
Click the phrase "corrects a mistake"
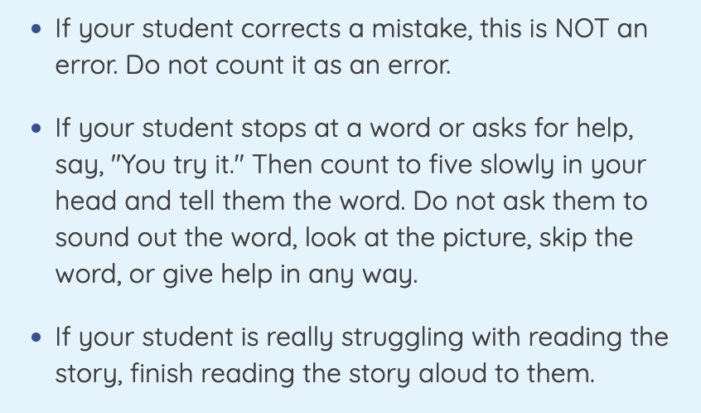[356, 30]
